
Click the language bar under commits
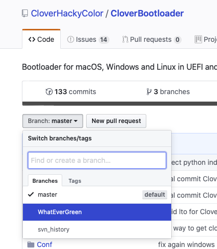point(119,104)
